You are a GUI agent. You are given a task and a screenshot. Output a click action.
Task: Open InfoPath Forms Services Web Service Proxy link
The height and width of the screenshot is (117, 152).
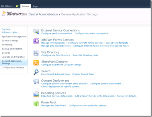pyautogui.click(x=101, y=46)
